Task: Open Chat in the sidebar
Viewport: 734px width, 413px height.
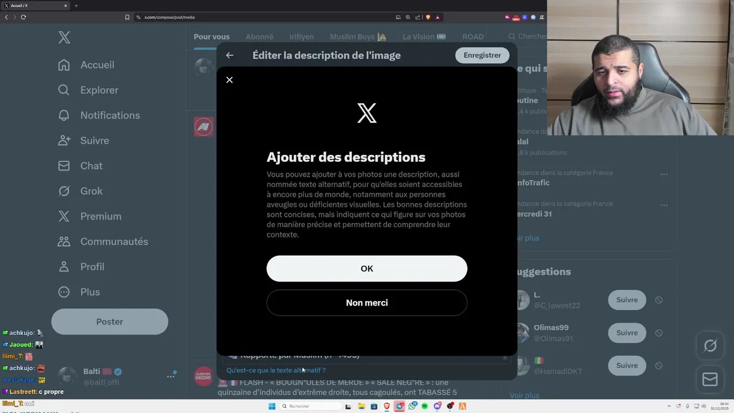Action: pyautogui.click(x=80, y=166)
